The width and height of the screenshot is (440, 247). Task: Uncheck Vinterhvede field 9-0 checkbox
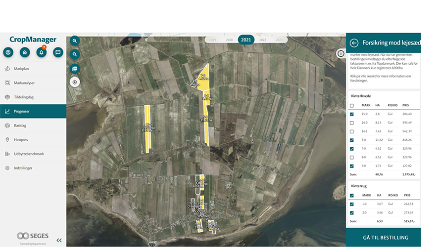click(352, 166)
